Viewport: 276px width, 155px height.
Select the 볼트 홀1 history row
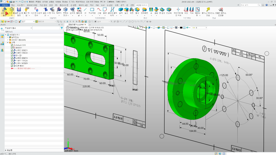coord(19,55)
